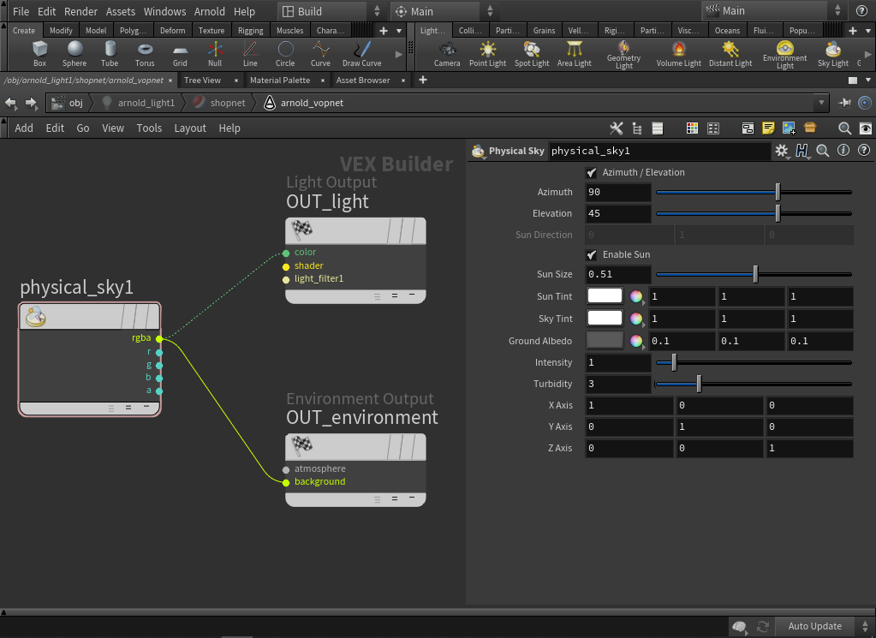Screen dimensions: 876x638
Task: Activate the Draw Curve tool
Action: coord(362,54)
